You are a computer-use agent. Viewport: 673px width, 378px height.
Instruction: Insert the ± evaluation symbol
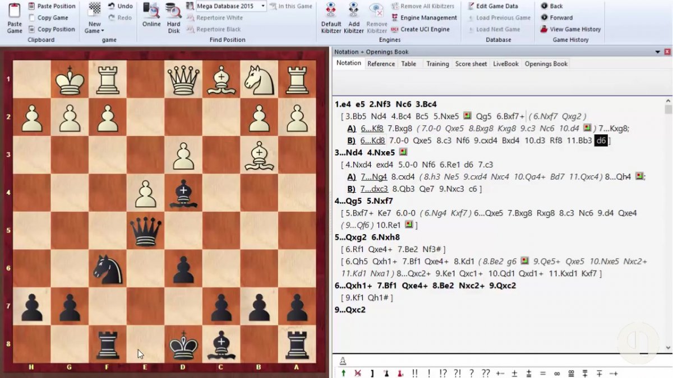click(x=514, y=373)
